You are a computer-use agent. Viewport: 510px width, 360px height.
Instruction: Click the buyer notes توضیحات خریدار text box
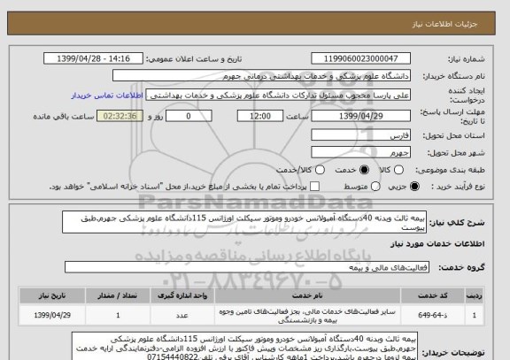[244, 346]
